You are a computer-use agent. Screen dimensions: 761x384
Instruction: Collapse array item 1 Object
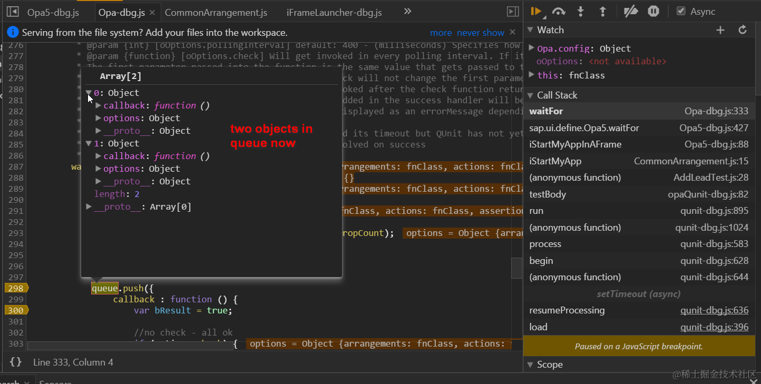89,143
